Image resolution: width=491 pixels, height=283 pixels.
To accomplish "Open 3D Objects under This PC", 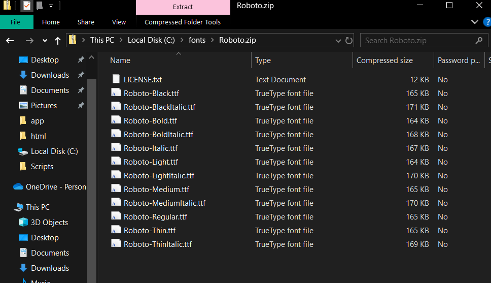I will coord(49,223).
